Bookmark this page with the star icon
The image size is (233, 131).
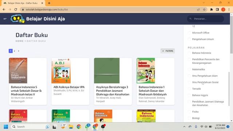point(204,9)
